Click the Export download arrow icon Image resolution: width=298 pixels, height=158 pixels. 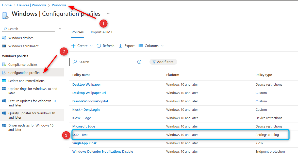(120, 46)
